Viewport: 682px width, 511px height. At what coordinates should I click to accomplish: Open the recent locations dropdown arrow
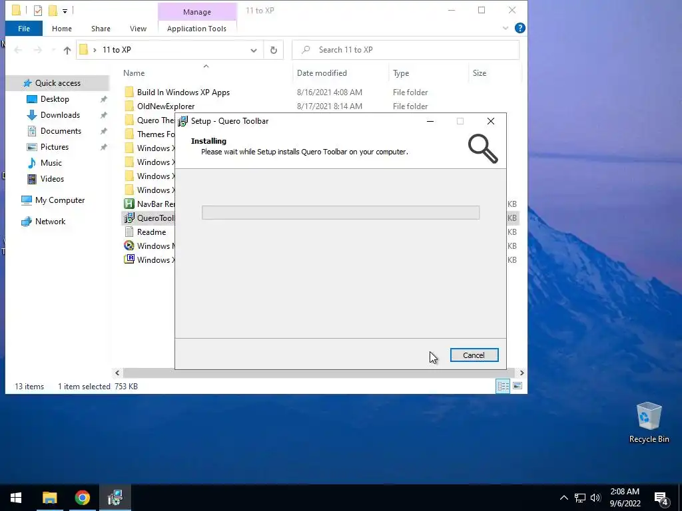click(x=53, y=50)
